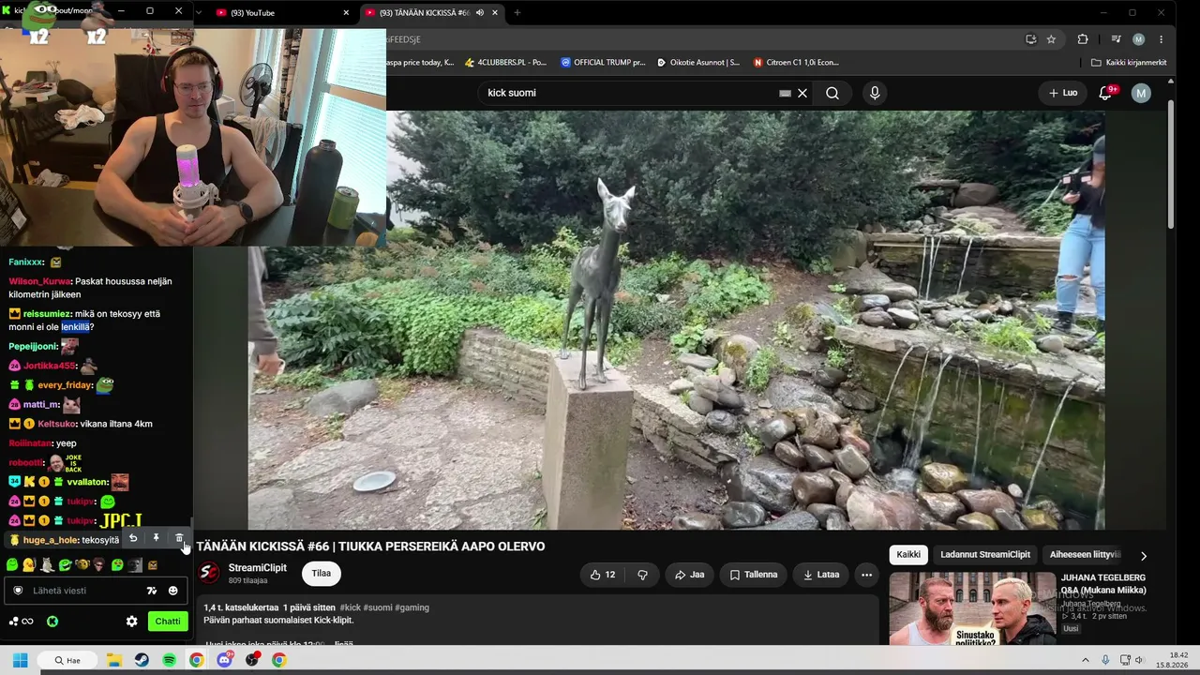Open 'OFFICIAL TRUMP' bookmark

click(x=603, y=63)
